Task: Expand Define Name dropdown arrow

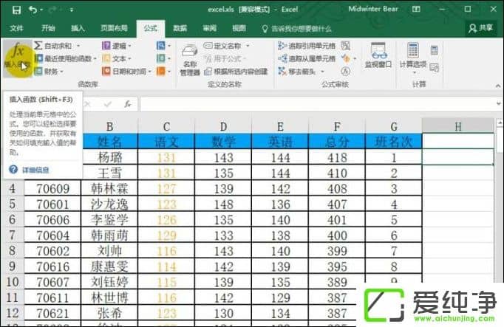Action: [248, 46]
